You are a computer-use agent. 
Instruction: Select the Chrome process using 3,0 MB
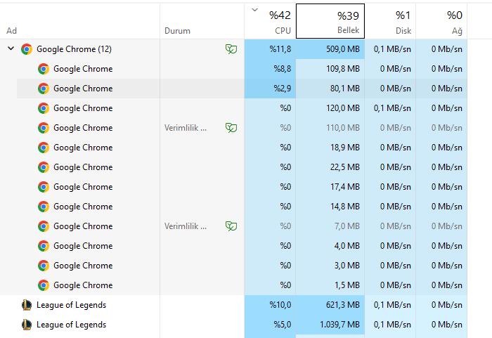(x=83, y=266)
